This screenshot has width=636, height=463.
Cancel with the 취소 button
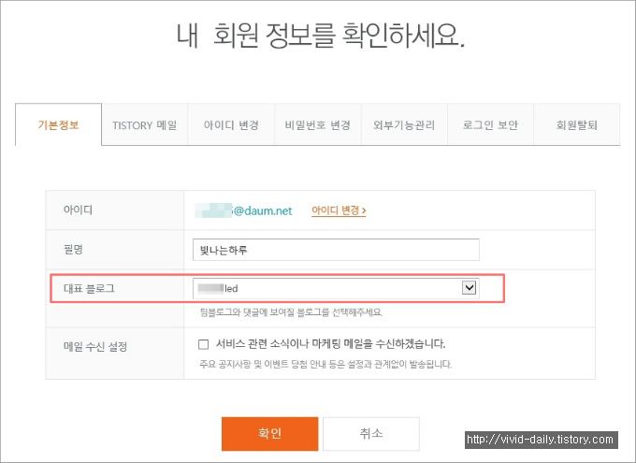tap(371, 433)
